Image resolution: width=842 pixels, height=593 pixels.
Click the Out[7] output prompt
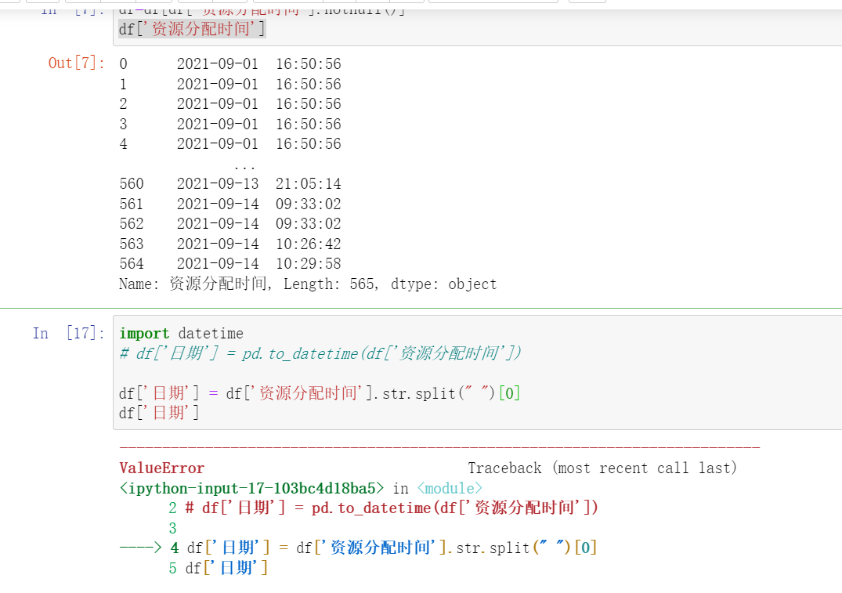pyautogui.click(x=76, y=63)
